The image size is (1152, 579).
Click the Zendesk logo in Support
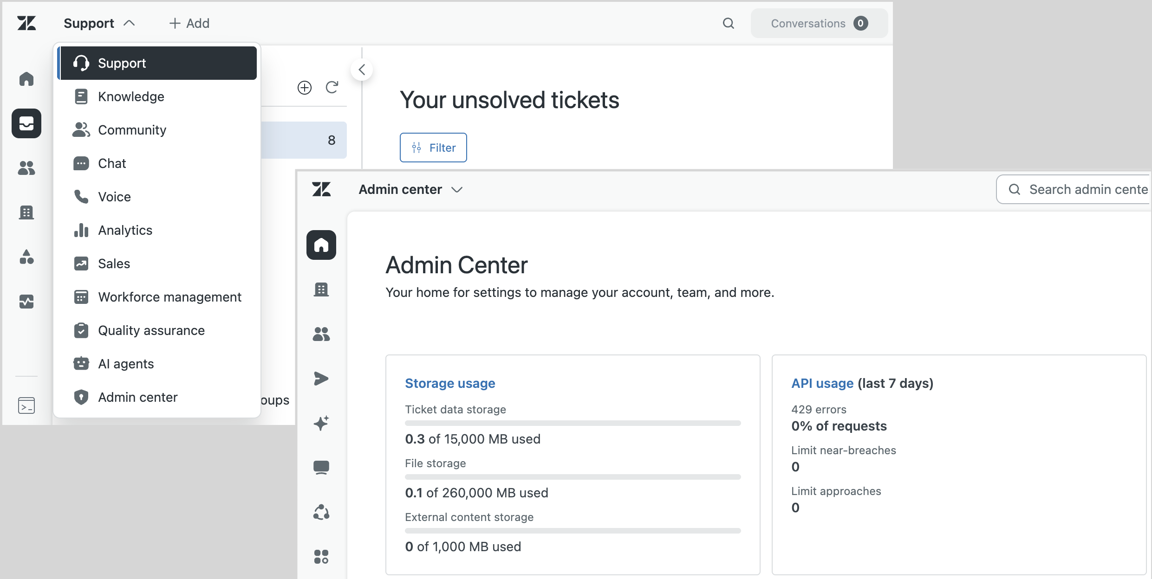coord(26,23)
